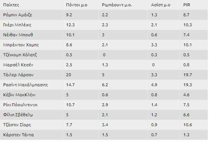The width and height of the screenshot is (209, 144).
Task: Click player name Τζέικομπ Χόλατζ
Action: coord(20,55)
